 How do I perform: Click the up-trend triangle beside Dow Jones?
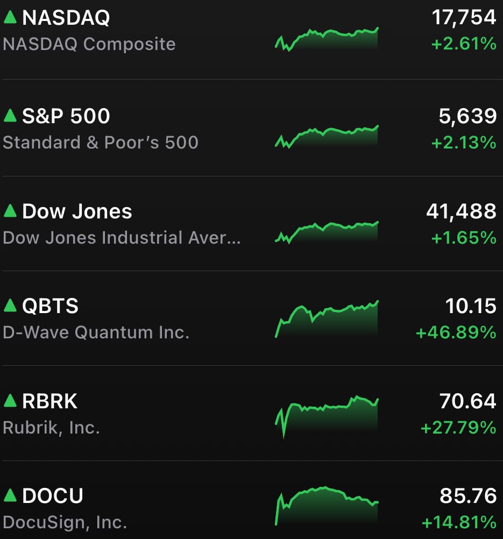point(10,211)
